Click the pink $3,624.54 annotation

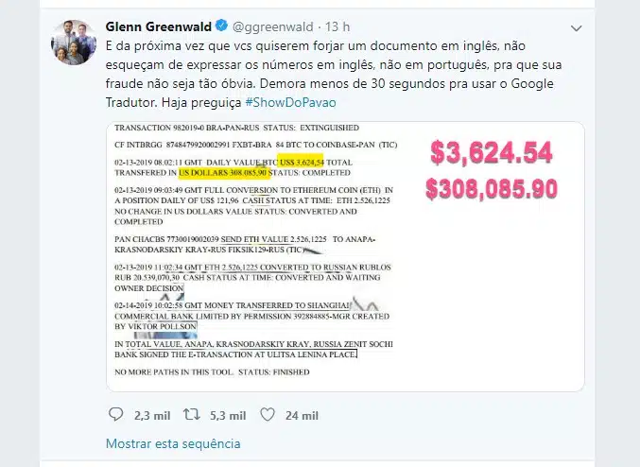(492, 153)
